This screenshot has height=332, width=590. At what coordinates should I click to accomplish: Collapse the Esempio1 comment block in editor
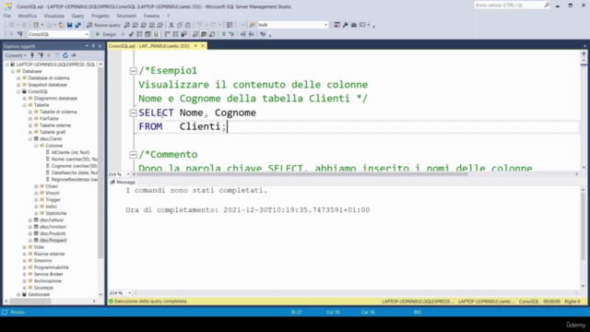(133, 71)
